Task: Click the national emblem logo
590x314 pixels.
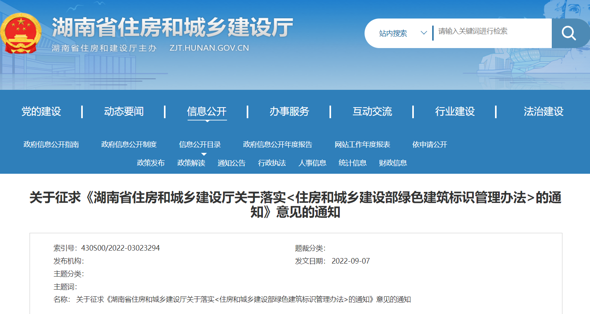Action: pyautogui.click(x=20, y=34)
